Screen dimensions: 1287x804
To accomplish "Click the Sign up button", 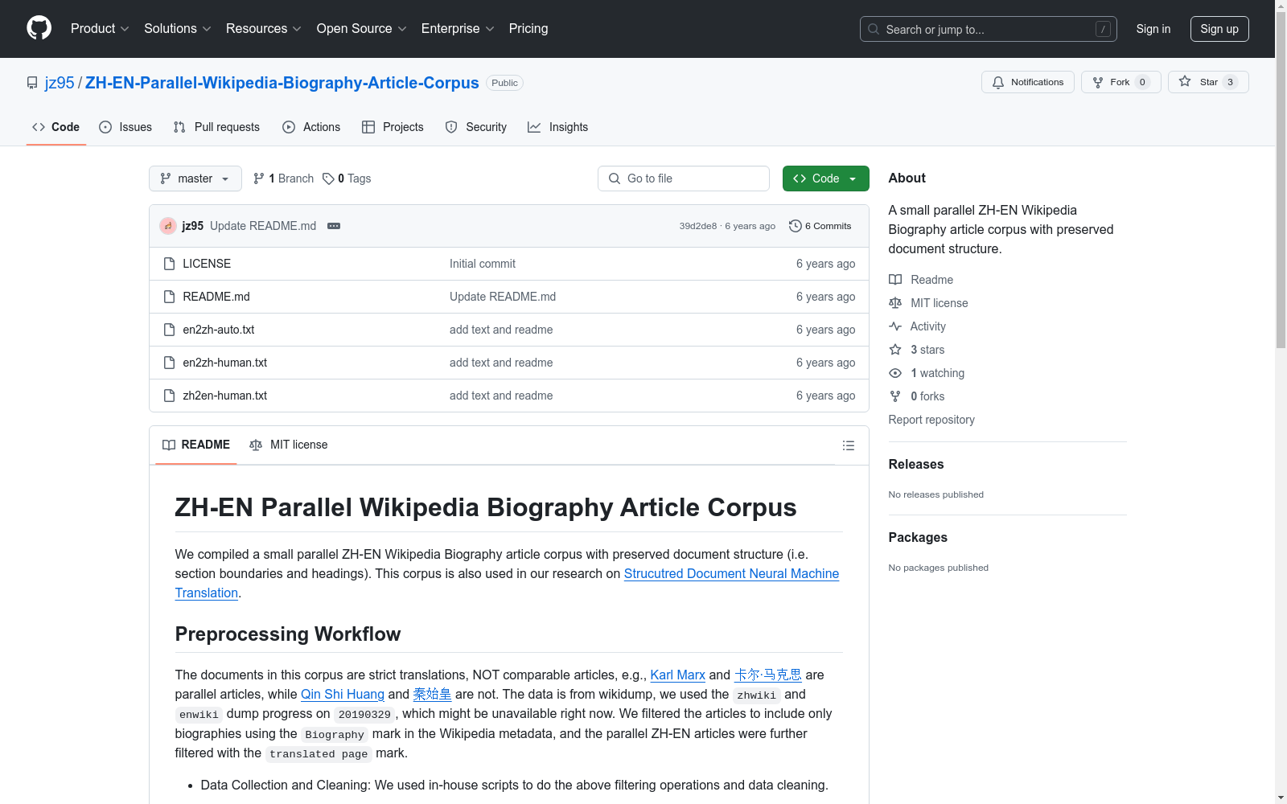I will click(1219, 29).
